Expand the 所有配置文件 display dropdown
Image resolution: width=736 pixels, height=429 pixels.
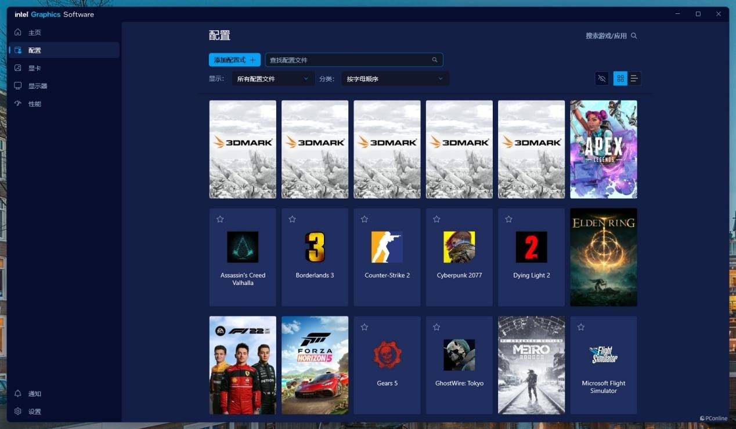pos(273,79)
